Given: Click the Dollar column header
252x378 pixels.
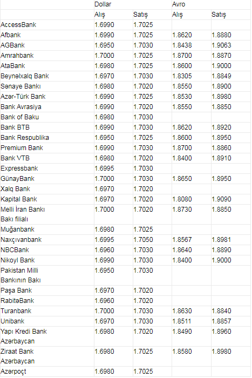Looking at the screenshot, I should 103,4.
